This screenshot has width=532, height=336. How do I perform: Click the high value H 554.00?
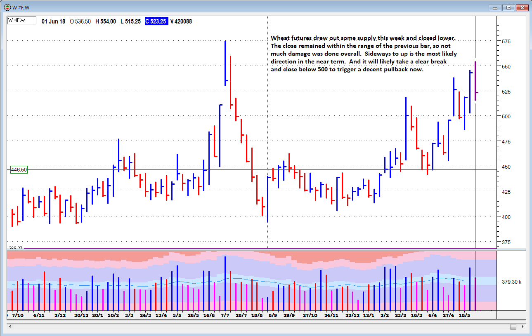click(x=106, y=21)
